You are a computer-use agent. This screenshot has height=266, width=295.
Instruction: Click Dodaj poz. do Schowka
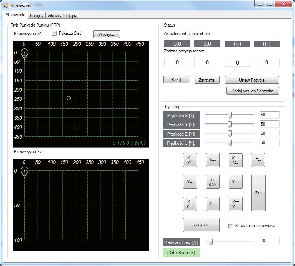253,91
